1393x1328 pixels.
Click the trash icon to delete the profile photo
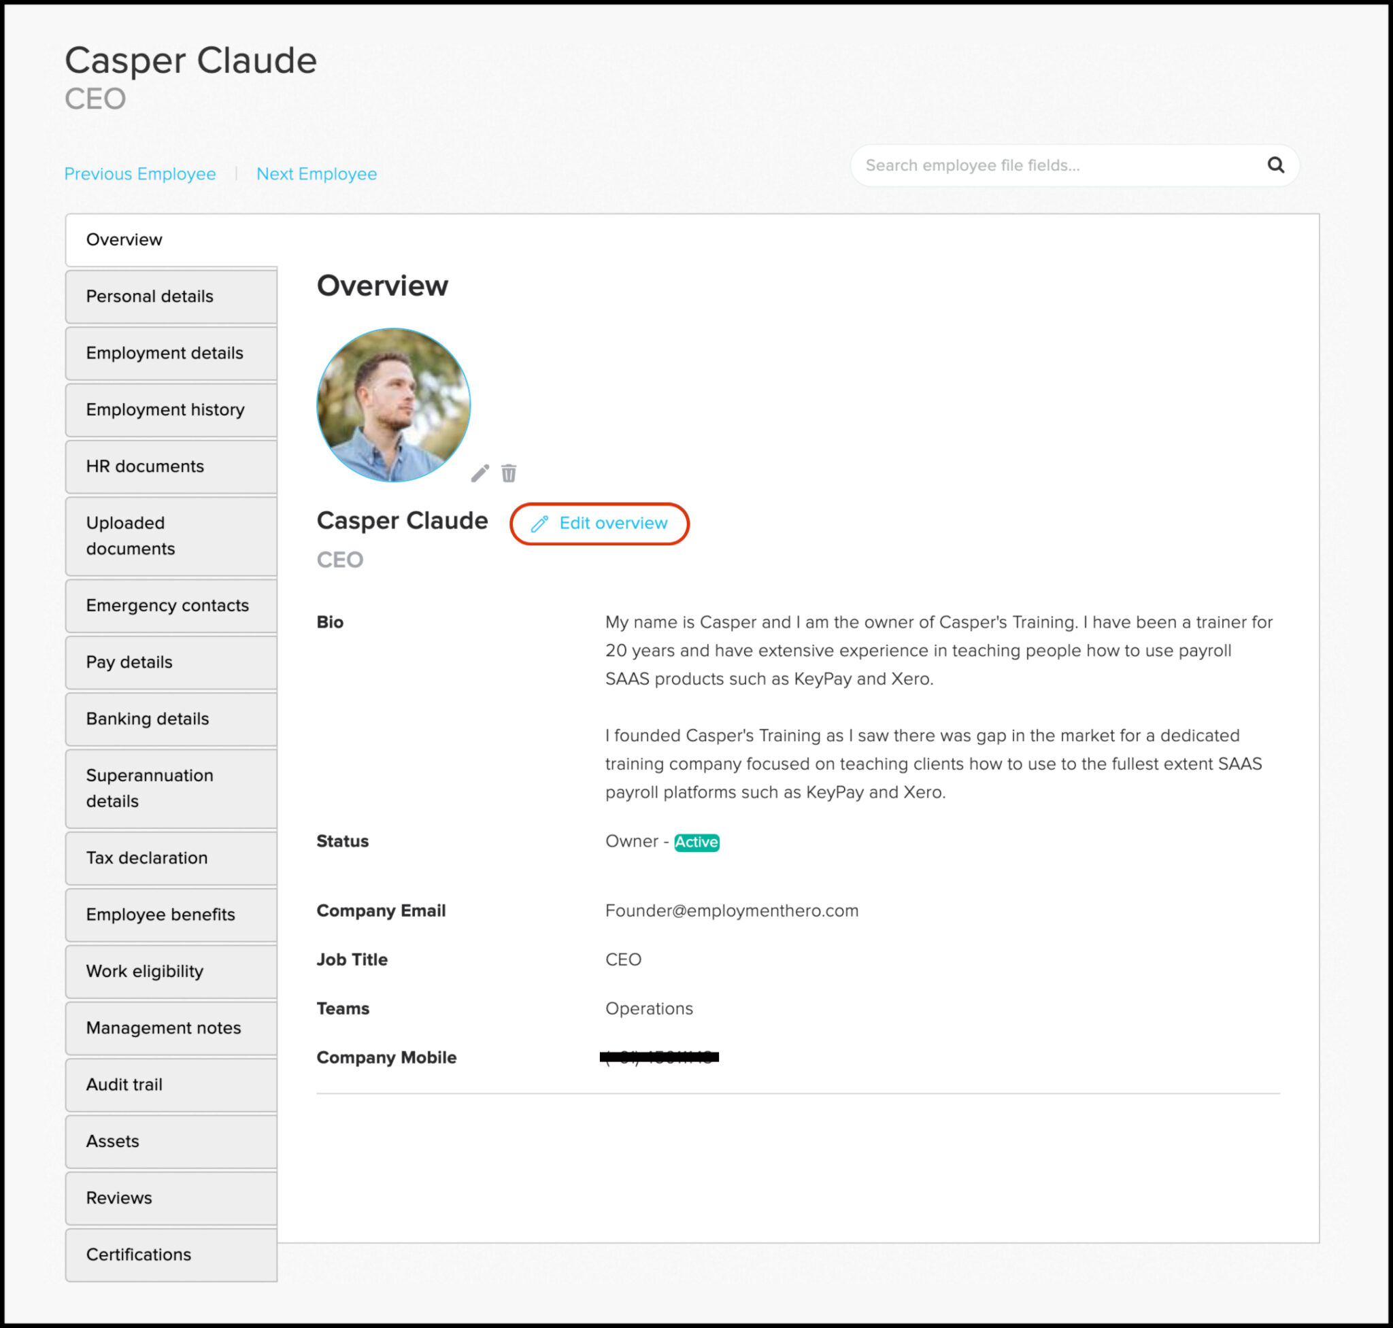(x=509, y=473)
